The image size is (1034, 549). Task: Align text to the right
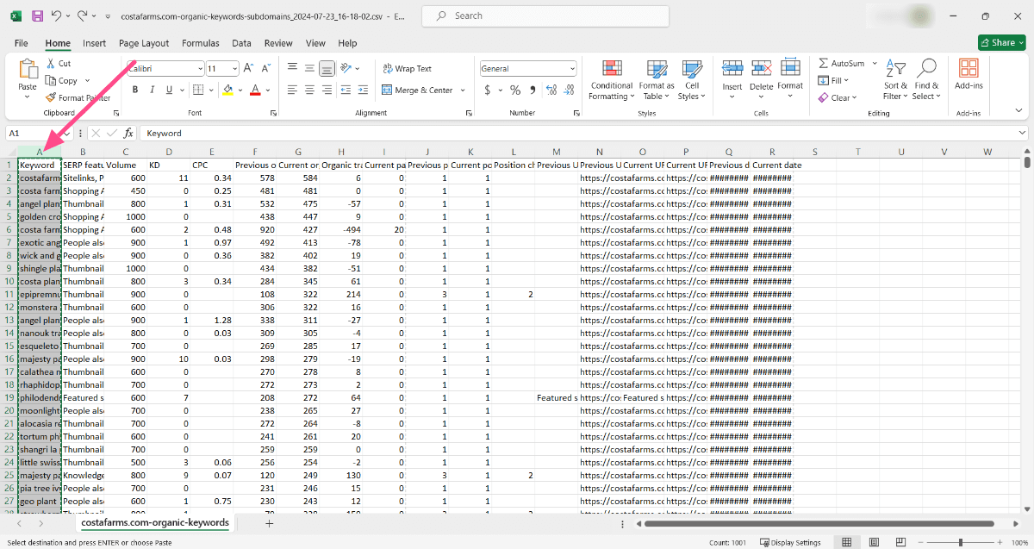click(x=327, y=90)
